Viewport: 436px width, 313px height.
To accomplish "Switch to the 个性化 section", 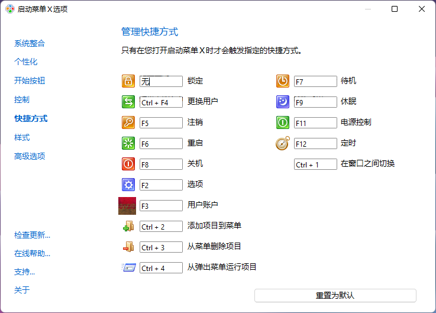I will coord(26,62).
